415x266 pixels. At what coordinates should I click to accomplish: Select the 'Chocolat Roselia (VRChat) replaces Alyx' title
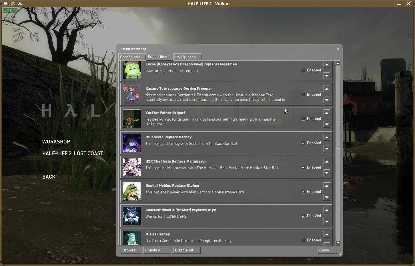point(181,210)
